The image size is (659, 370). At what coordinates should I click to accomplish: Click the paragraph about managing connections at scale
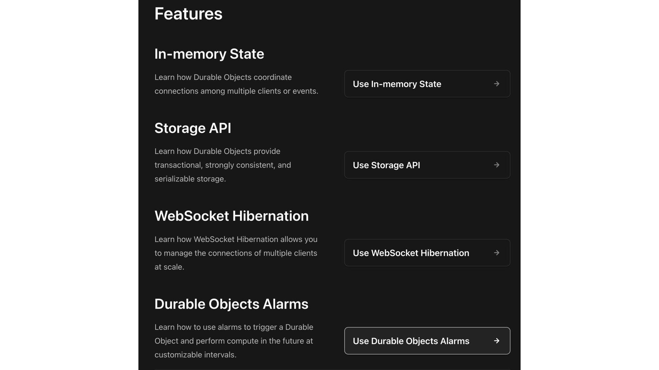pyautogui.click(x=236, y=253)
